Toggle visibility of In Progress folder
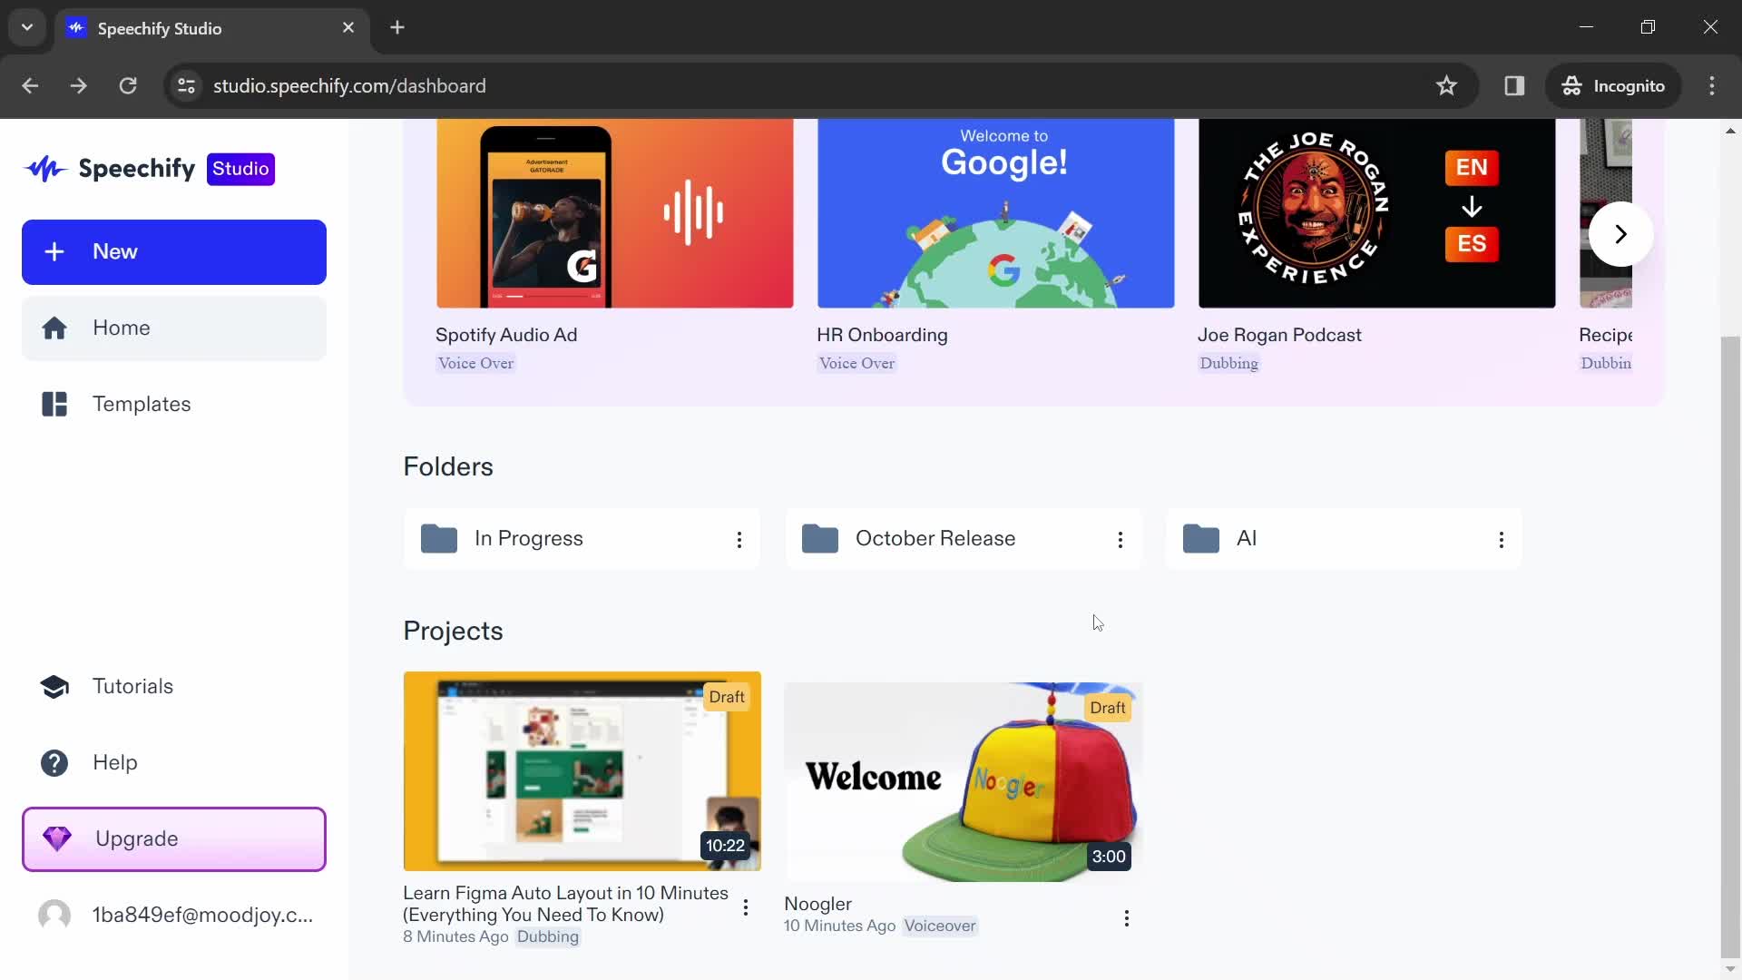Viewport: 1742px width, 980px height. tap(739, 538)
